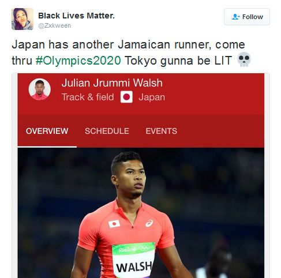Open the #Olympics2020 hashtag
This screenshot has width=281, height=278.
pos(78,61)
